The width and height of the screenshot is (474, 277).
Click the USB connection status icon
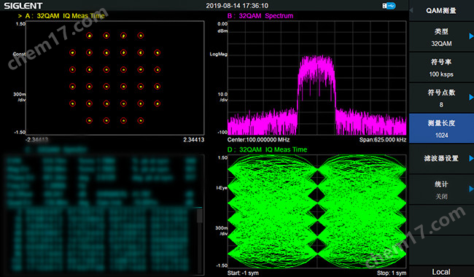[389, 6]
